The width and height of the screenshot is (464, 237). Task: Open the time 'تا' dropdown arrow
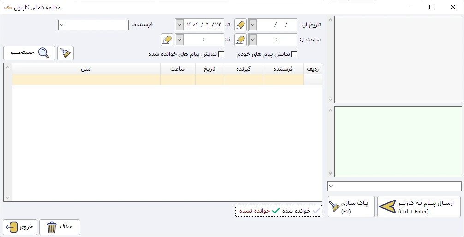pos(179,40)
